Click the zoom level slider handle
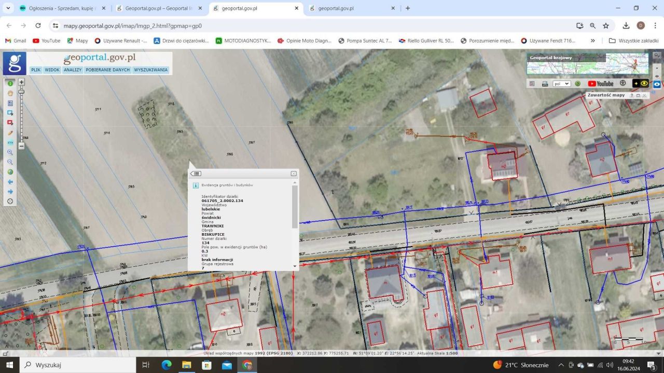The image size is (664, 373). pos(21,92)
